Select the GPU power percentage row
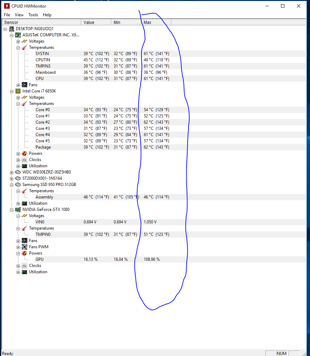 pos(170,259)
